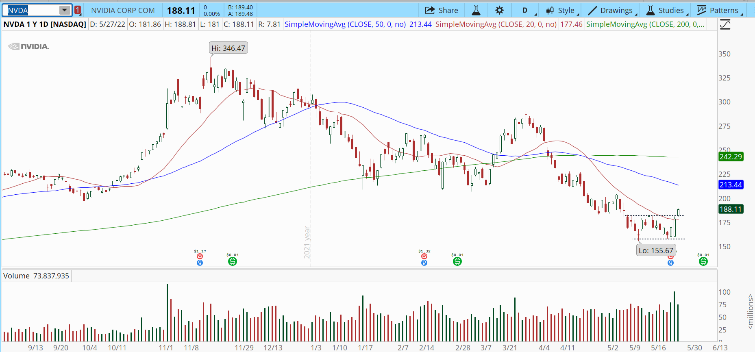Click the lightbulb icon below $1.17 earnings
The height and width of the screenshot is (352, 755).
200,263
